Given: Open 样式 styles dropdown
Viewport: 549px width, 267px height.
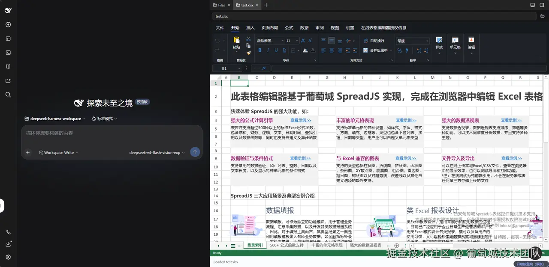Looking at the screenshot, I should 439,45.
